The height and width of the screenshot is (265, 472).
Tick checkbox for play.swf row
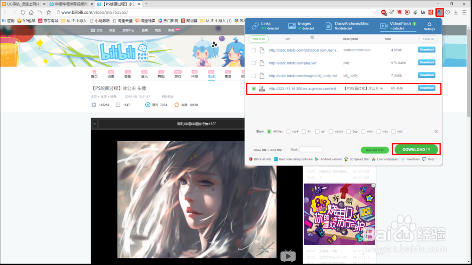(254, 63)
